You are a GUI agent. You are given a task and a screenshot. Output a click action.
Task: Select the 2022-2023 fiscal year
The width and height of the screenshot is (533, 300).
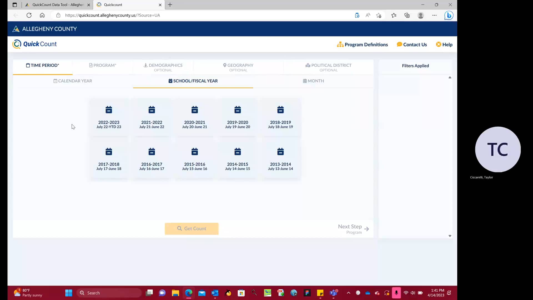click(x=109, y=117)
